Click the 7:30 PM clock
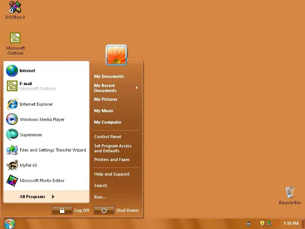 (291, 223)
